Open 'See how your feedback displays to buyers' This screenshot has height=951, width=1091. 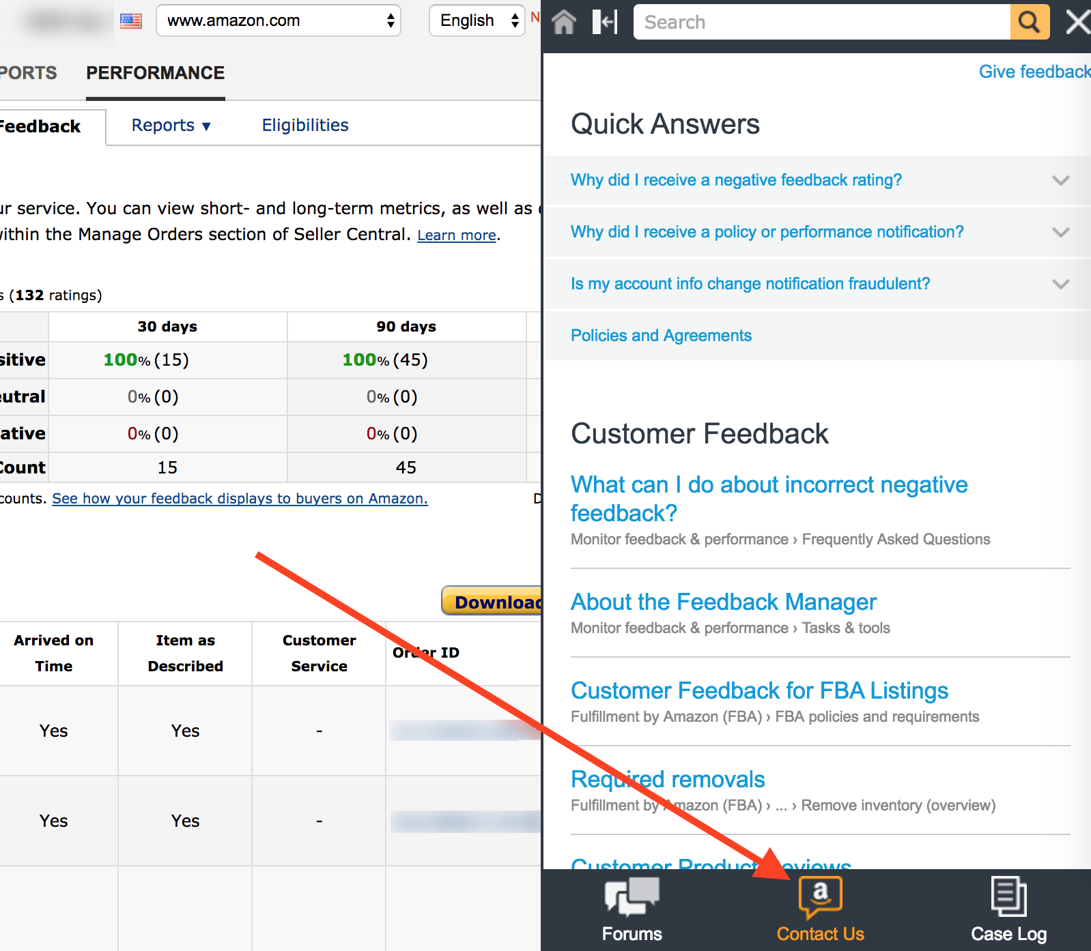tap(240, 499)
